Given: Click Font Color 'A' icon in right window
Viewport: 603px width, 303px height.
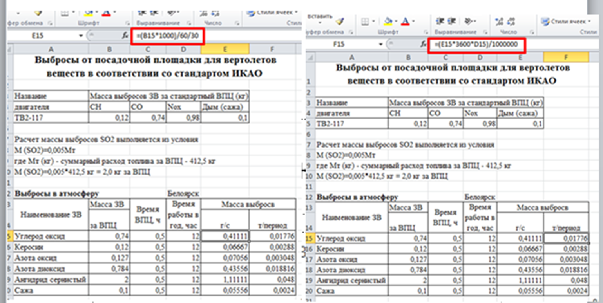Looking at the screenshot, I should [x=406, y=21].
